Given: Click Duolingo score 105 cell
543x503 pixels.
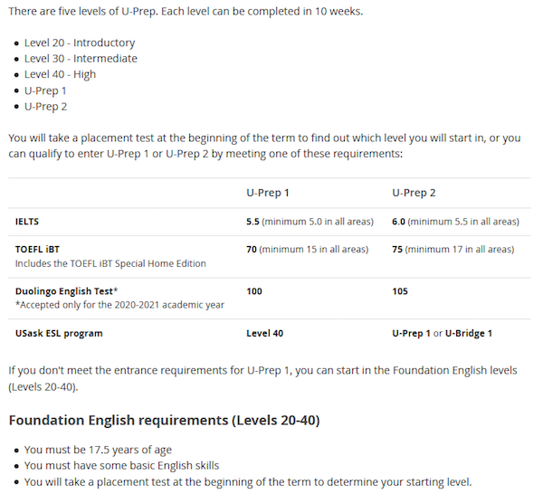Looking at the screenshot, I should pos(400,291).
